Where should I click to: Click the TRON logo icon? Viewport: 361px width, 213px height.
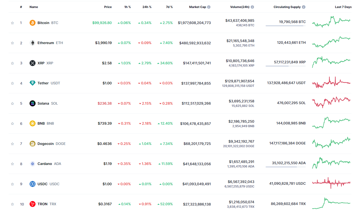tap(33, 204)
